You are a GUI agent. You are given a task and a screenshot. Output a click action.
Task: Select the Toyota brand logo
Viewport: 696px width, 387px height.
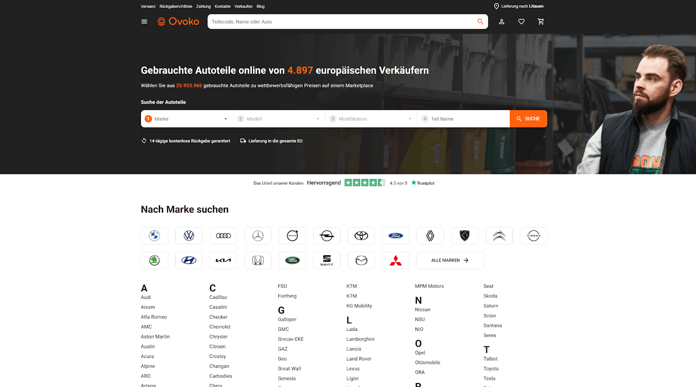361,236
